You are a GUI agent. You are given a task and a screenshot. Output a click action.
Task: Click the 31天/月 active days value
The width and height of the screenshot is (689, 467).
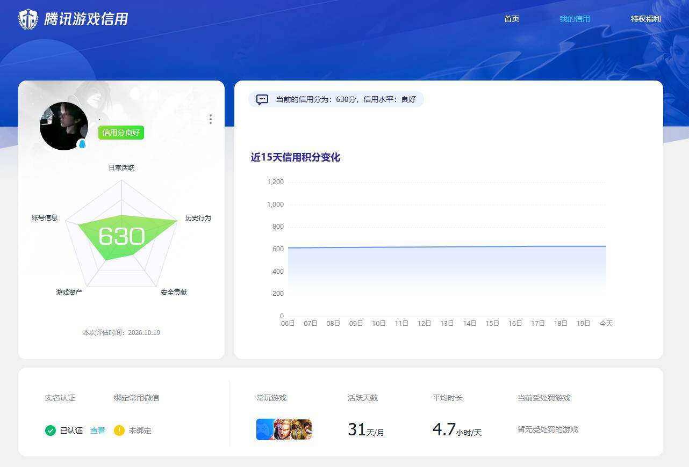(x=366, y=429)
